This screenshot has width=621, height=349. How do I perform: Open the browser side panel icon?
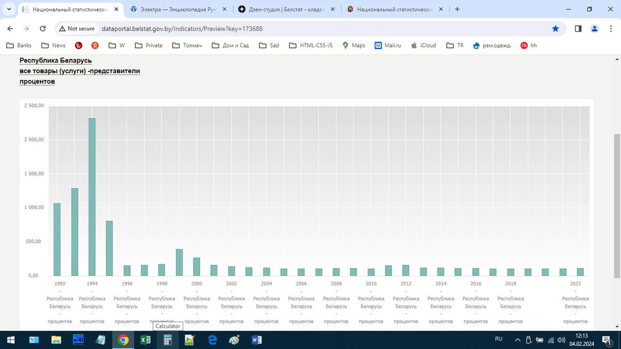[x=578, y=28]
